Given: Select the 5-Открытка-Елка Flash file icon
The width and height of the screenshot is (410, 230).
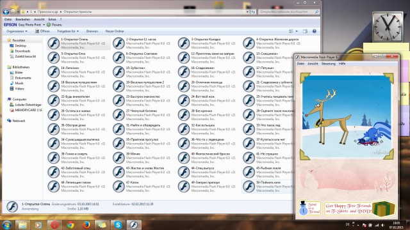Looking at the screenshot, I should click(54, 57).
